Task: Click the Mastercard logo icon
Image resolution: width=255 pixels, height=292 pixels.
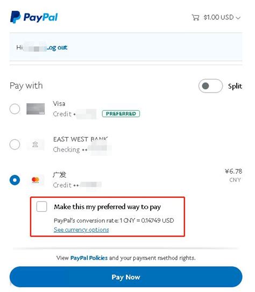Action: [x=36, y=180]
